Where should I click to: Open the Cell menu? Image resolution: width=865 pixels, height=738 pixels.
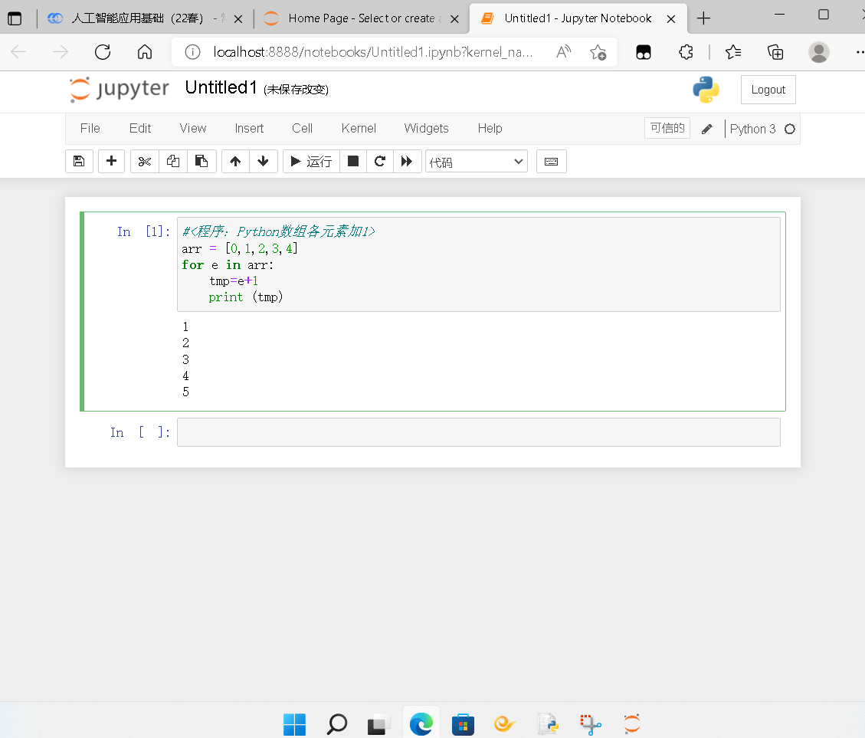[302, 128]
